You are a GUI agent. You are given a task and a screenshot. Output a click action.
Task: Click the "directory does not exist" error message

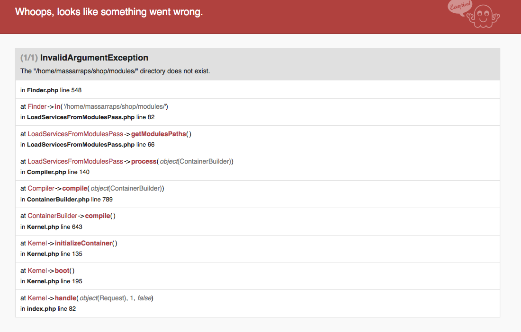coord(115,71)
